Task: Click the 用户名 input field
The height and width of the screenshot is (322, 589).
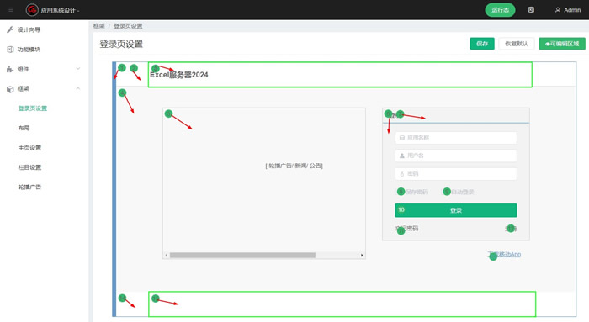Action: pos(456,156)
